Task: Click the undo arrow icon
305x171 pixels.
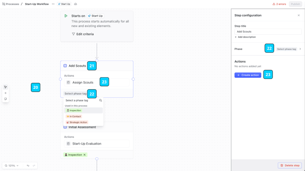Action: (x=28, y=166)
